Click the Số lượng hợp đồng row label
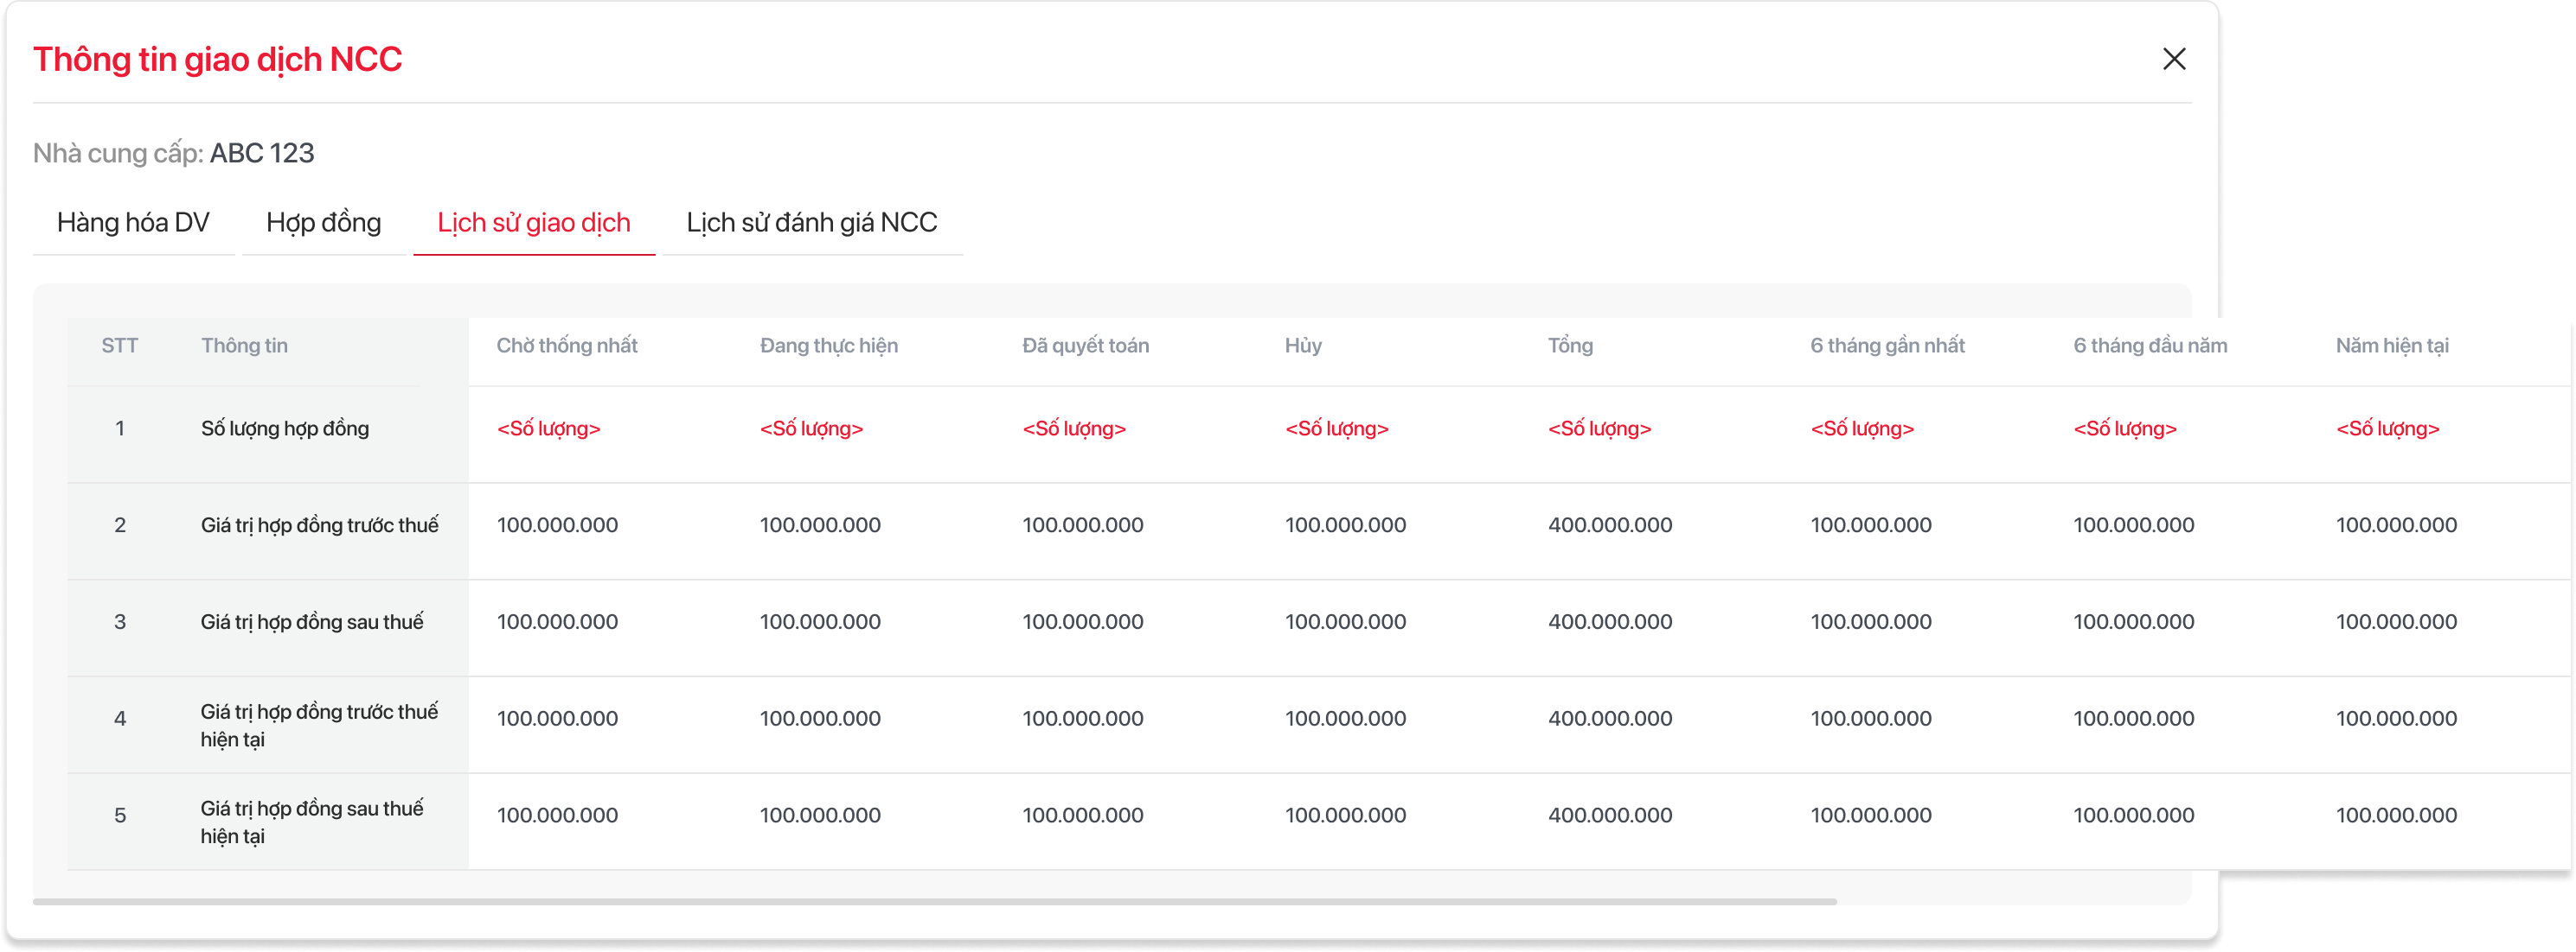Screen dimensions: 2576x952 (x=285, y=428)
